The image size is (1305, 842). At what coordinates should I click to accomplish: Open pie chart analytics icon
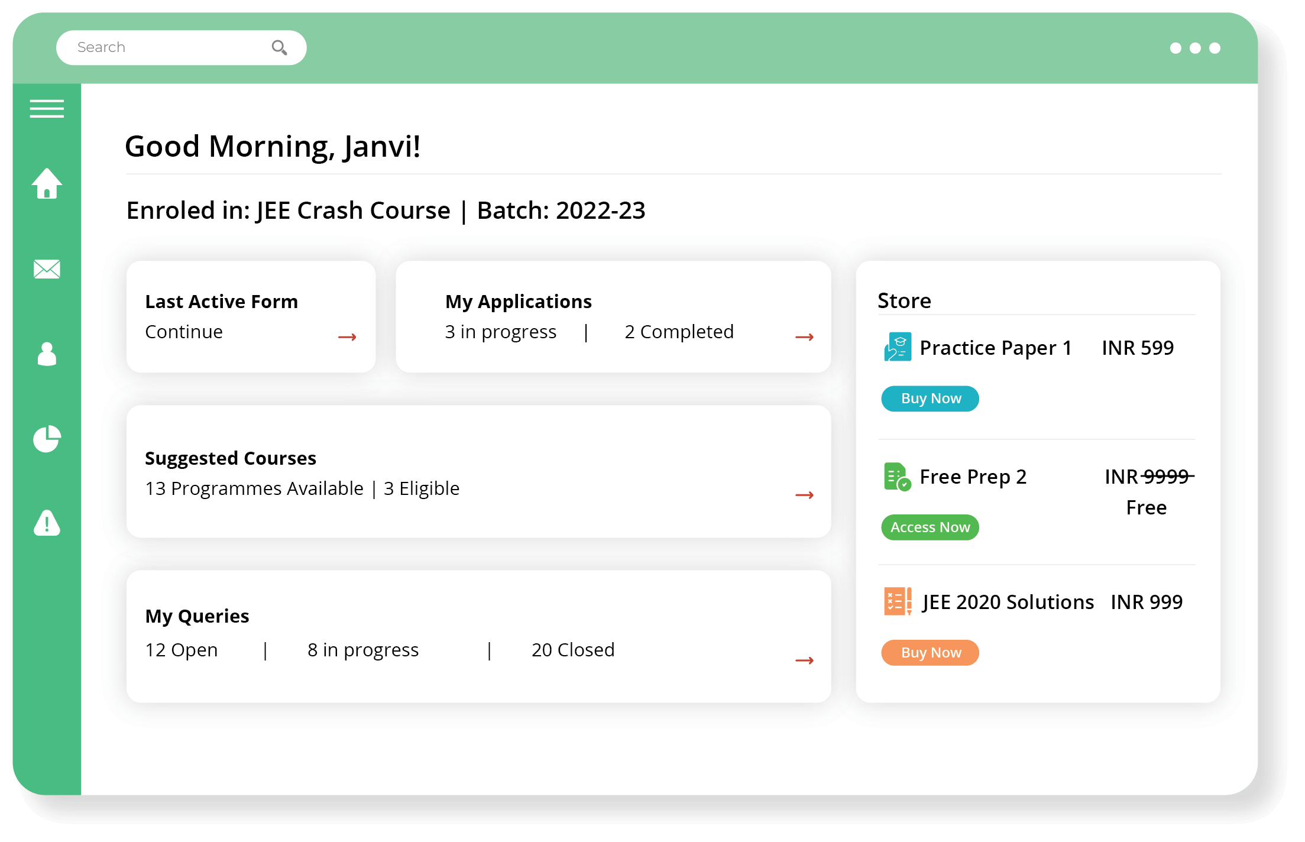point(47,439)
